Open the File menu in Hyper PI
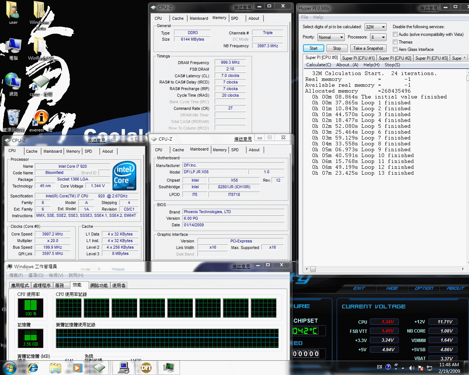 point(304,17)
